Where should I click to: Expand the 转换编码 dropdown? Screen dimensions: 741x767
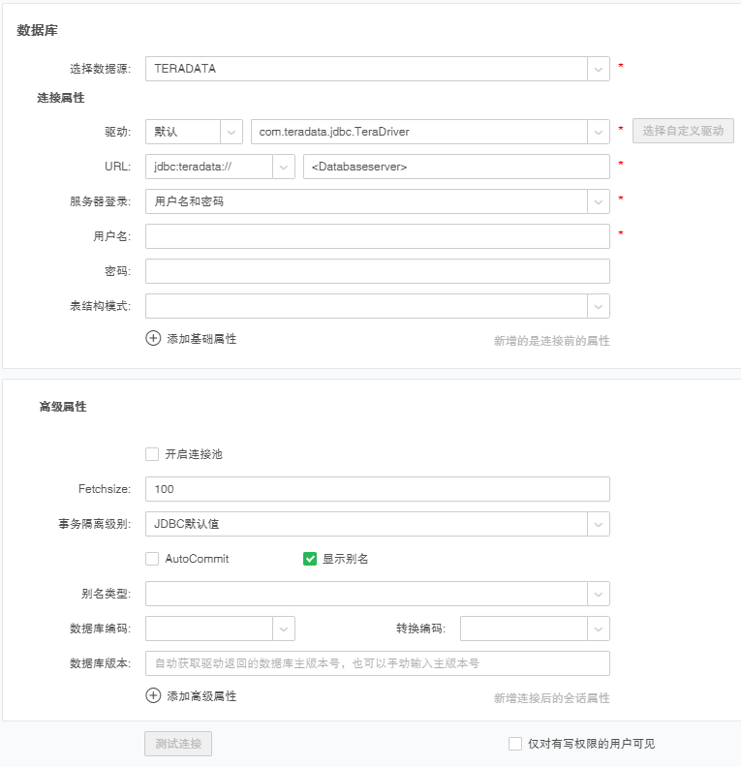click(598, 629)
